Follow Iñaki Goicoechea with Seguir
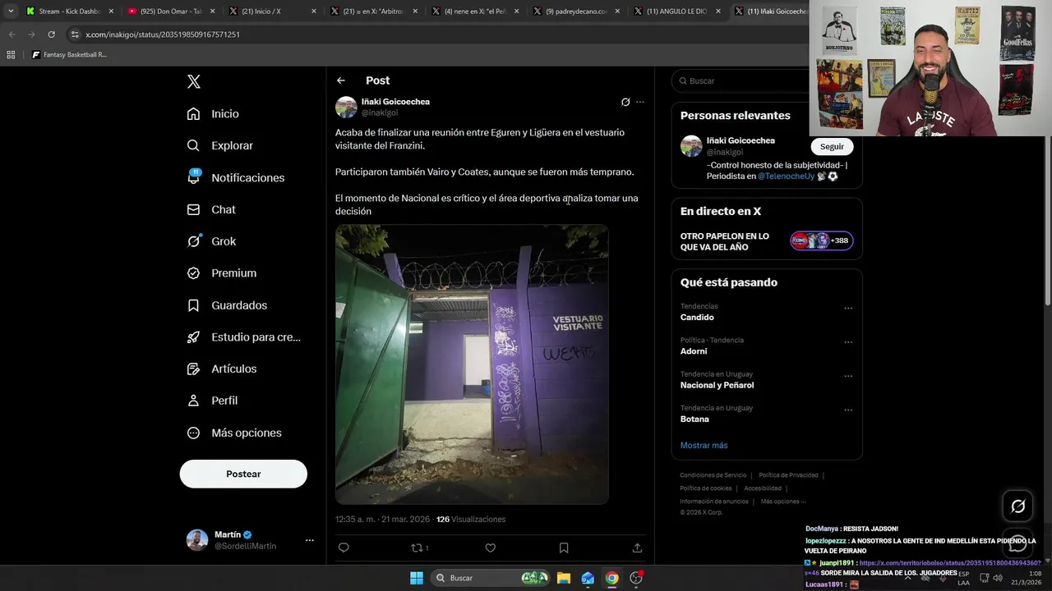1052x591 pixels. pos(832,147)
